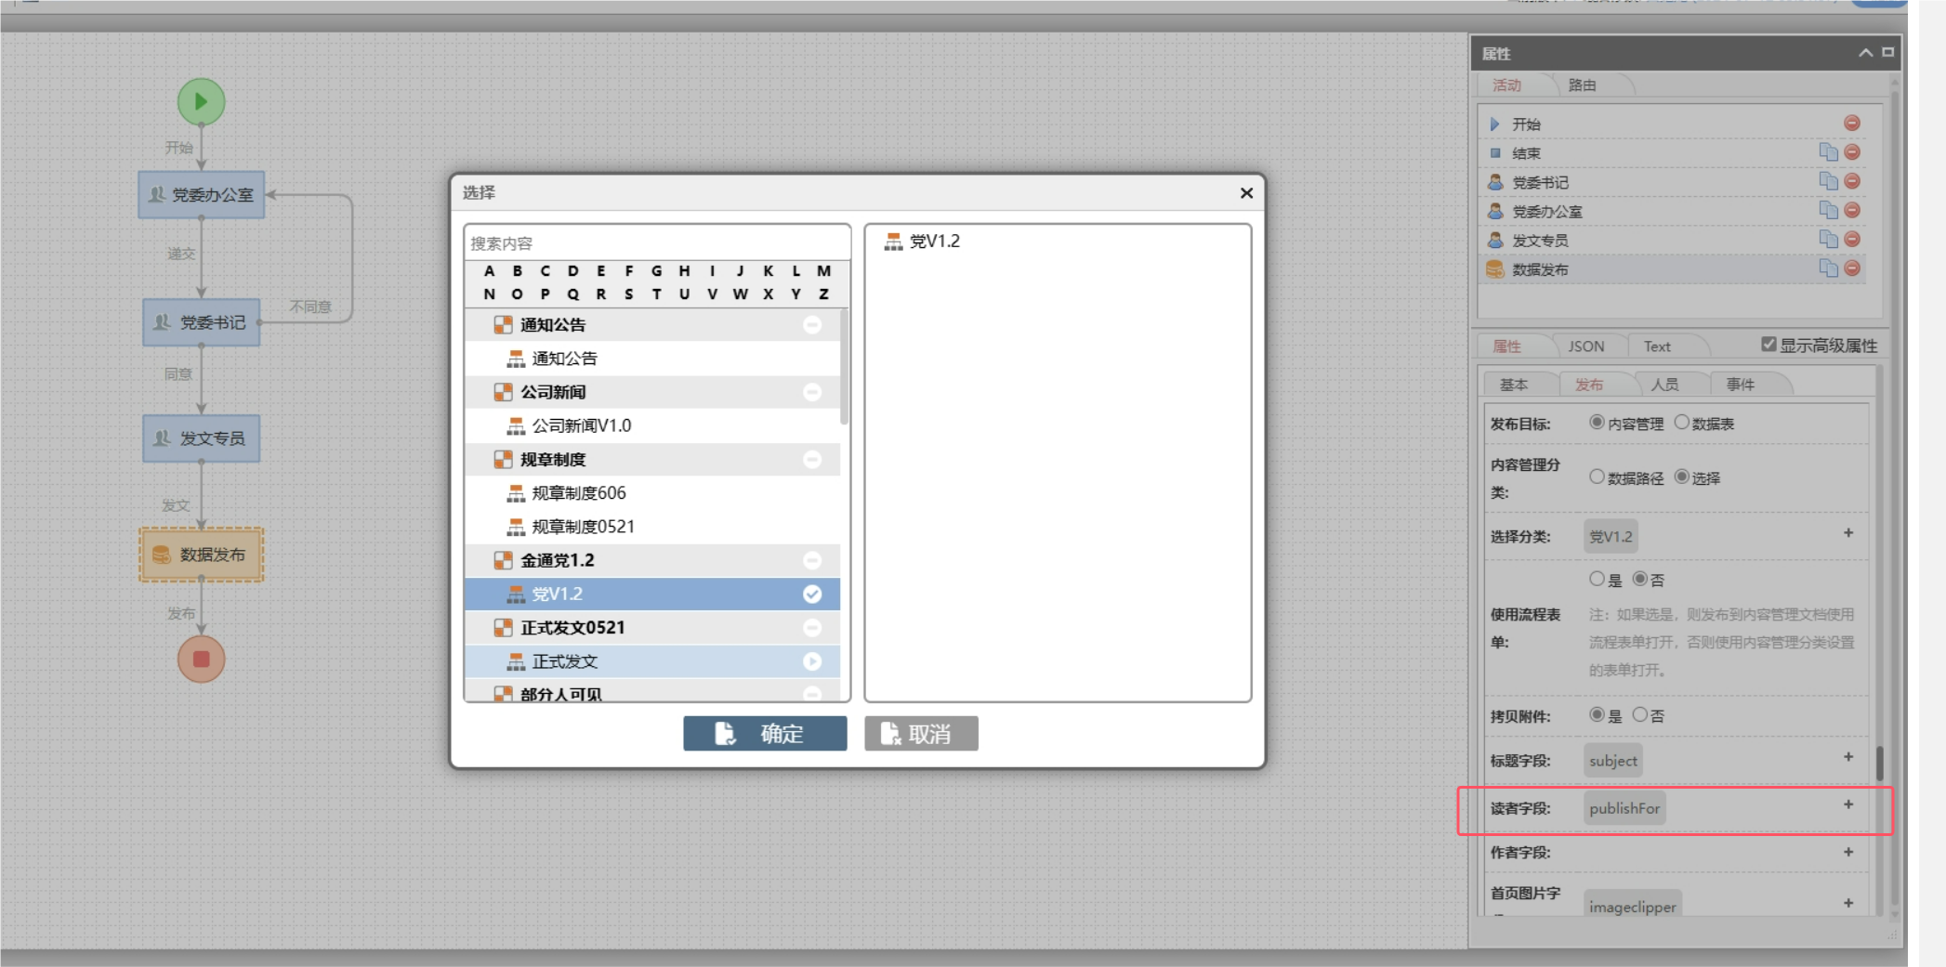Open the 事件 sub-tab

click(x=1741, y=385)
